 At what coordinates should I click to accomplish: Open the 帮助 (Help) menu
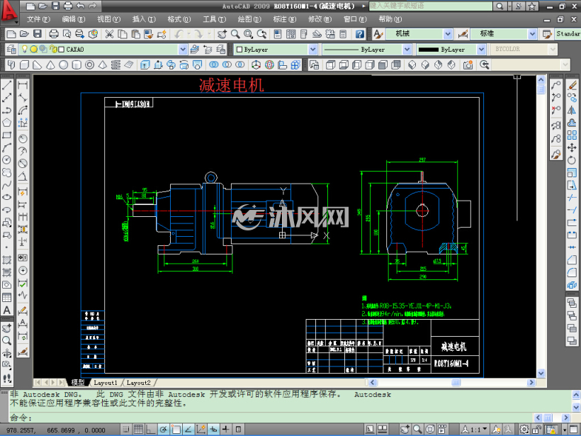pyautogui.click(x=390, y=19)
